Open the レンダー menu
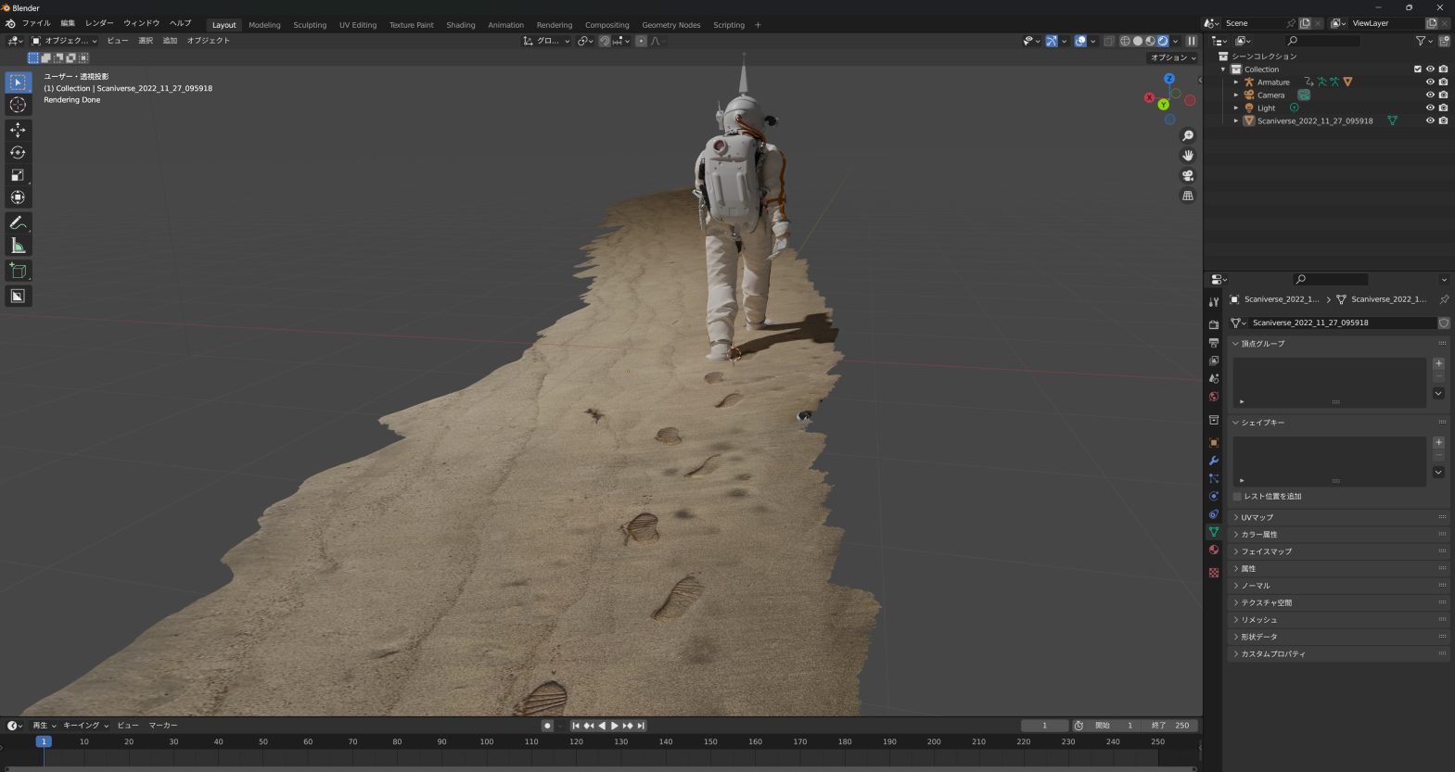The image size is (1455, 772). [99, 23]
